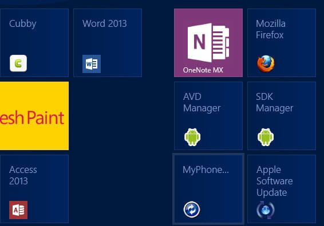Screen dimensions: 324x226
Task: Click the white OneNote notebook logo
Action: [208, 43]
